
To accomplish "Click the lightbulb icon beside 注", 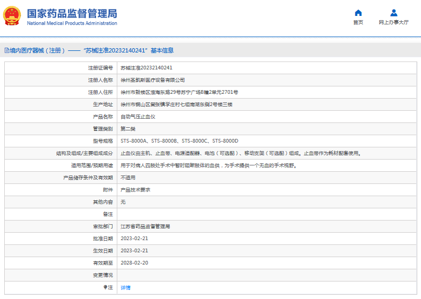I will [x=105, y=287].
